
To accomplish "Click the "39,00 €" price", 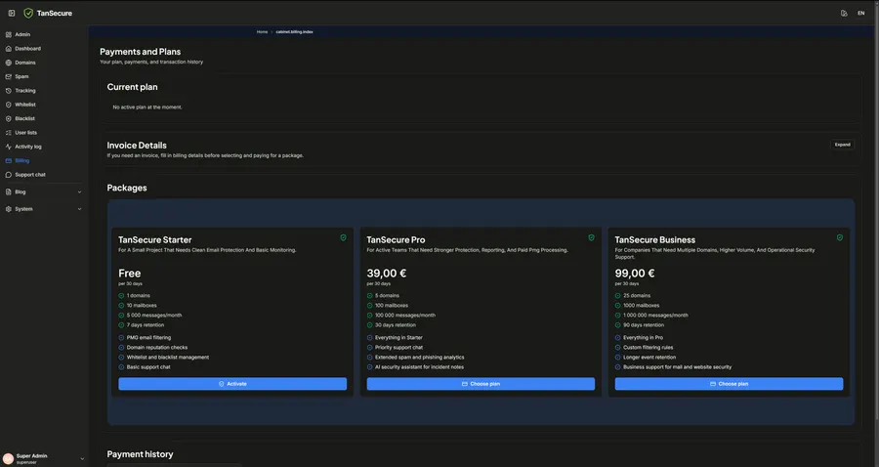I will click(x=386, y=274).
